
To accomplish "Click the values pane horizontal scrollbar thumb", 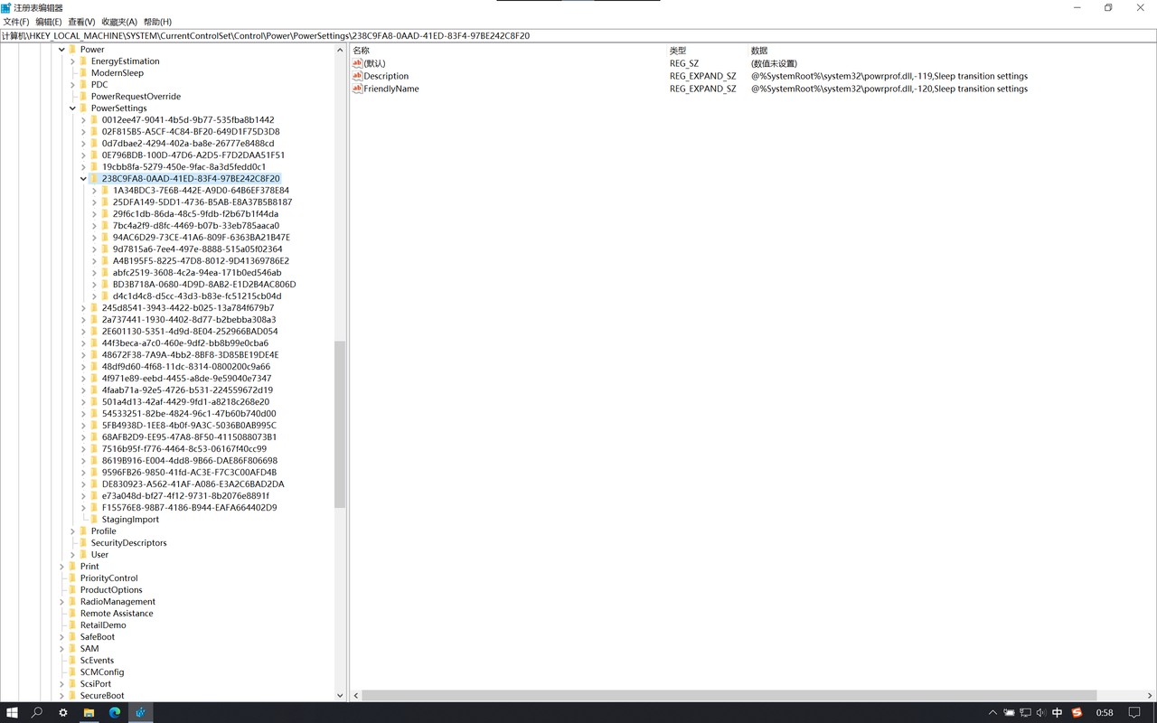I will [x=729, y=696].
